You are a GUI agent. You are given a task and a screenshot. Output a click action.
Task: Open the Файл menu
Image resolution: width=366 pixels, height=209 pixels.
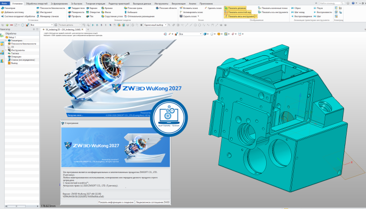[5, 4]
